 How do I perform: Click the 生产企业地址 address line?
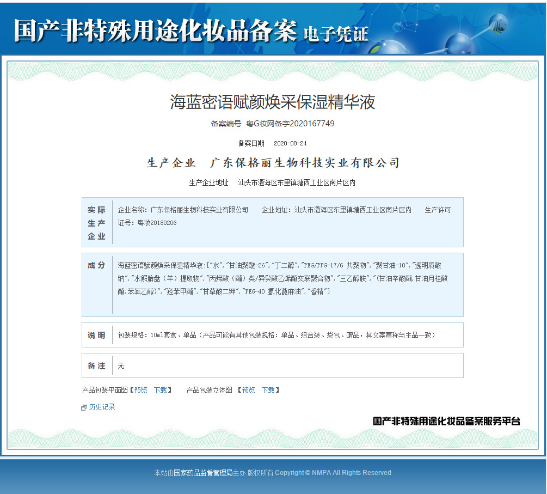click(x=272, y=182)
